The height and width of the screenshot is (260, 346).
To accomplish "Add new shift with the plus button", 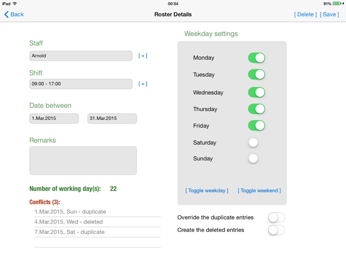I will 143,84.
